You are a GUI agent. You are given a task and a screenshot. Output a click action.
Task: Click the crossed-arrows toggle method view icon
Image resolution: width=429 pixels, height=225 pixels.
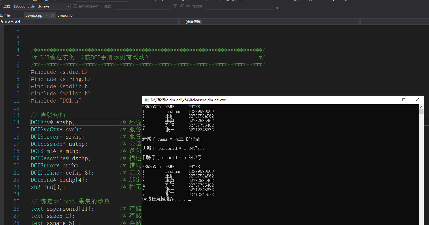coord(188,6)
